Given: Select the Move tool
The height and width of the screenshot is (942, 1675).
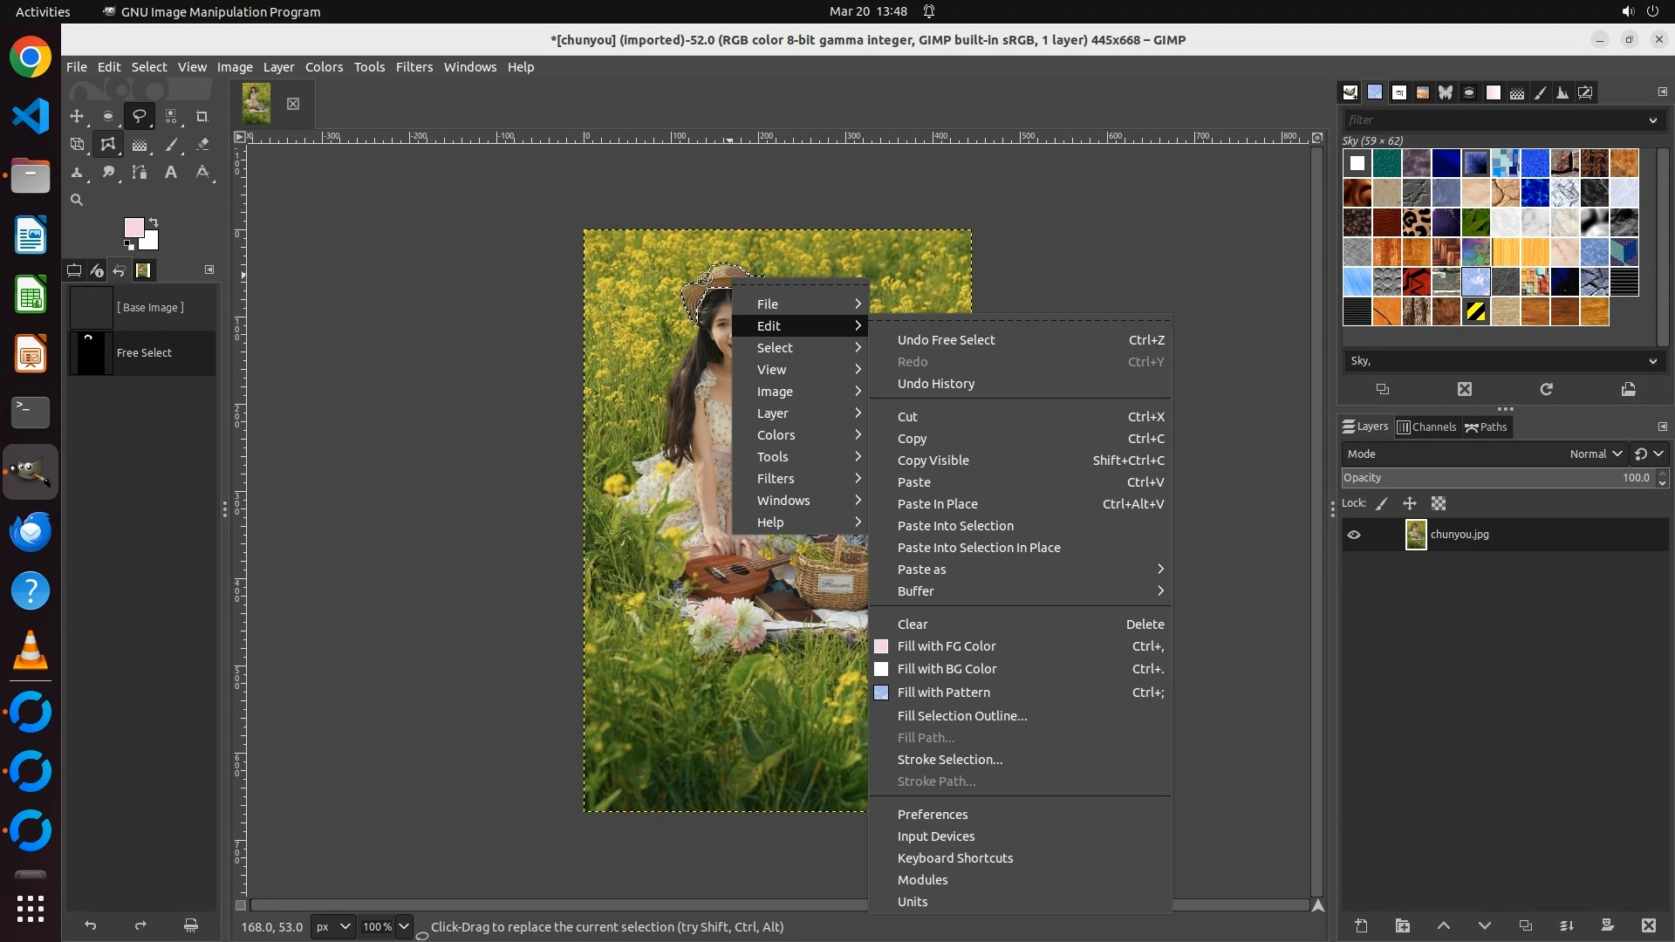Looking at the screenshot, I should (77, 116).
